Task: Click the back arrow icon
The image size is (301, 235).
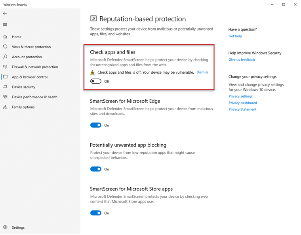Action: point(5,13)
